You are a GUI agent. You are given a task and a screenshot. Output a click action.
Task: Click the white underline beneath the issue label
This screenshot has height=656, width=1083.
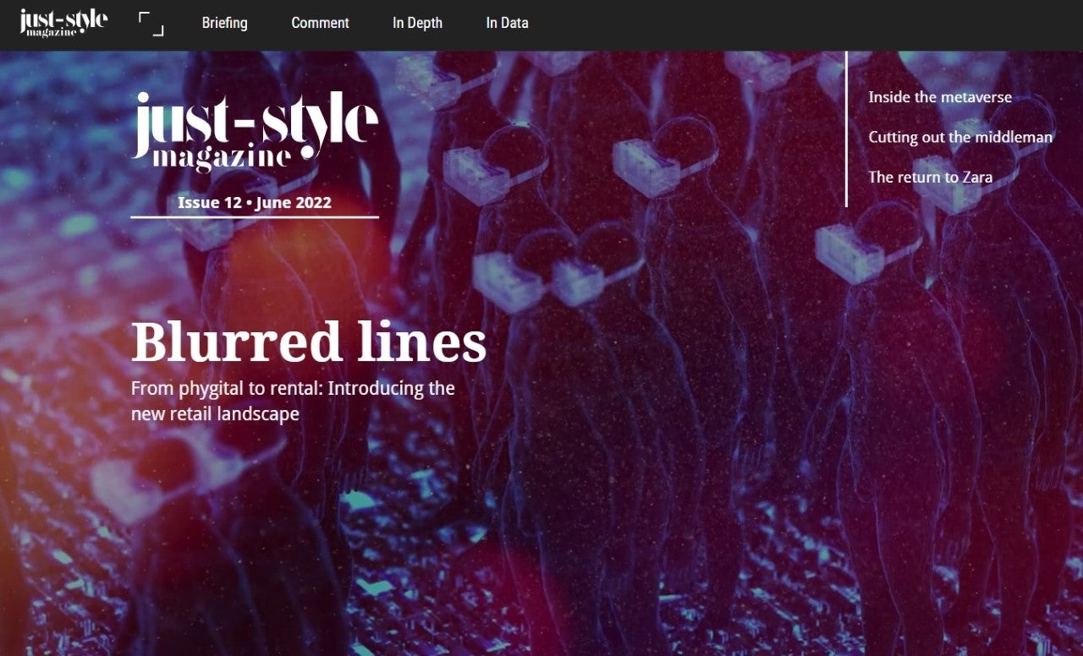pyautogui.click(x=255, y=217)
